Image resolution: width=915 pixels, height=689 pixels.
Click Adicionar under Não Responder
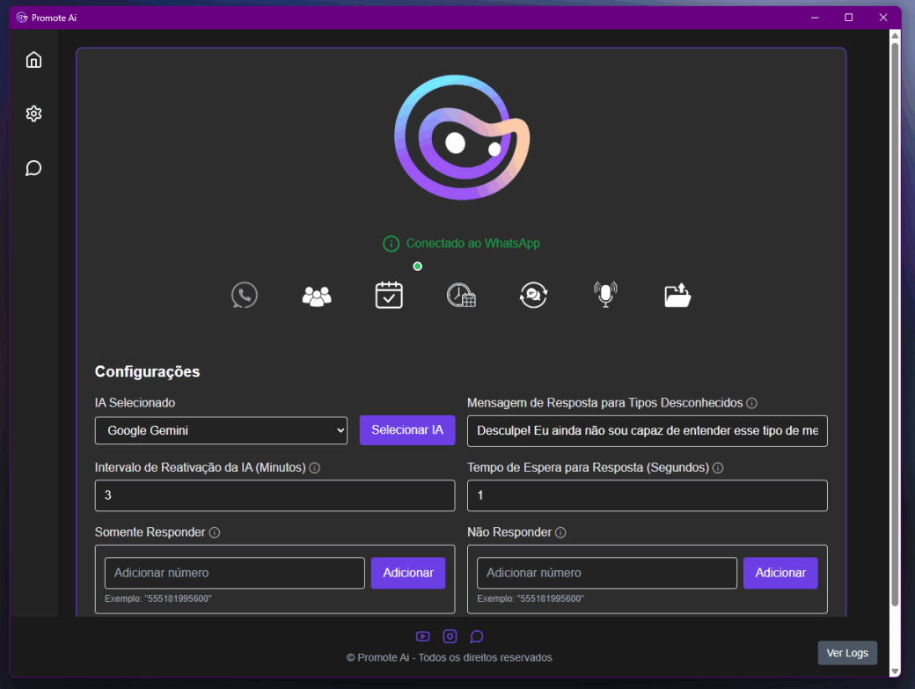click(780, 573)
